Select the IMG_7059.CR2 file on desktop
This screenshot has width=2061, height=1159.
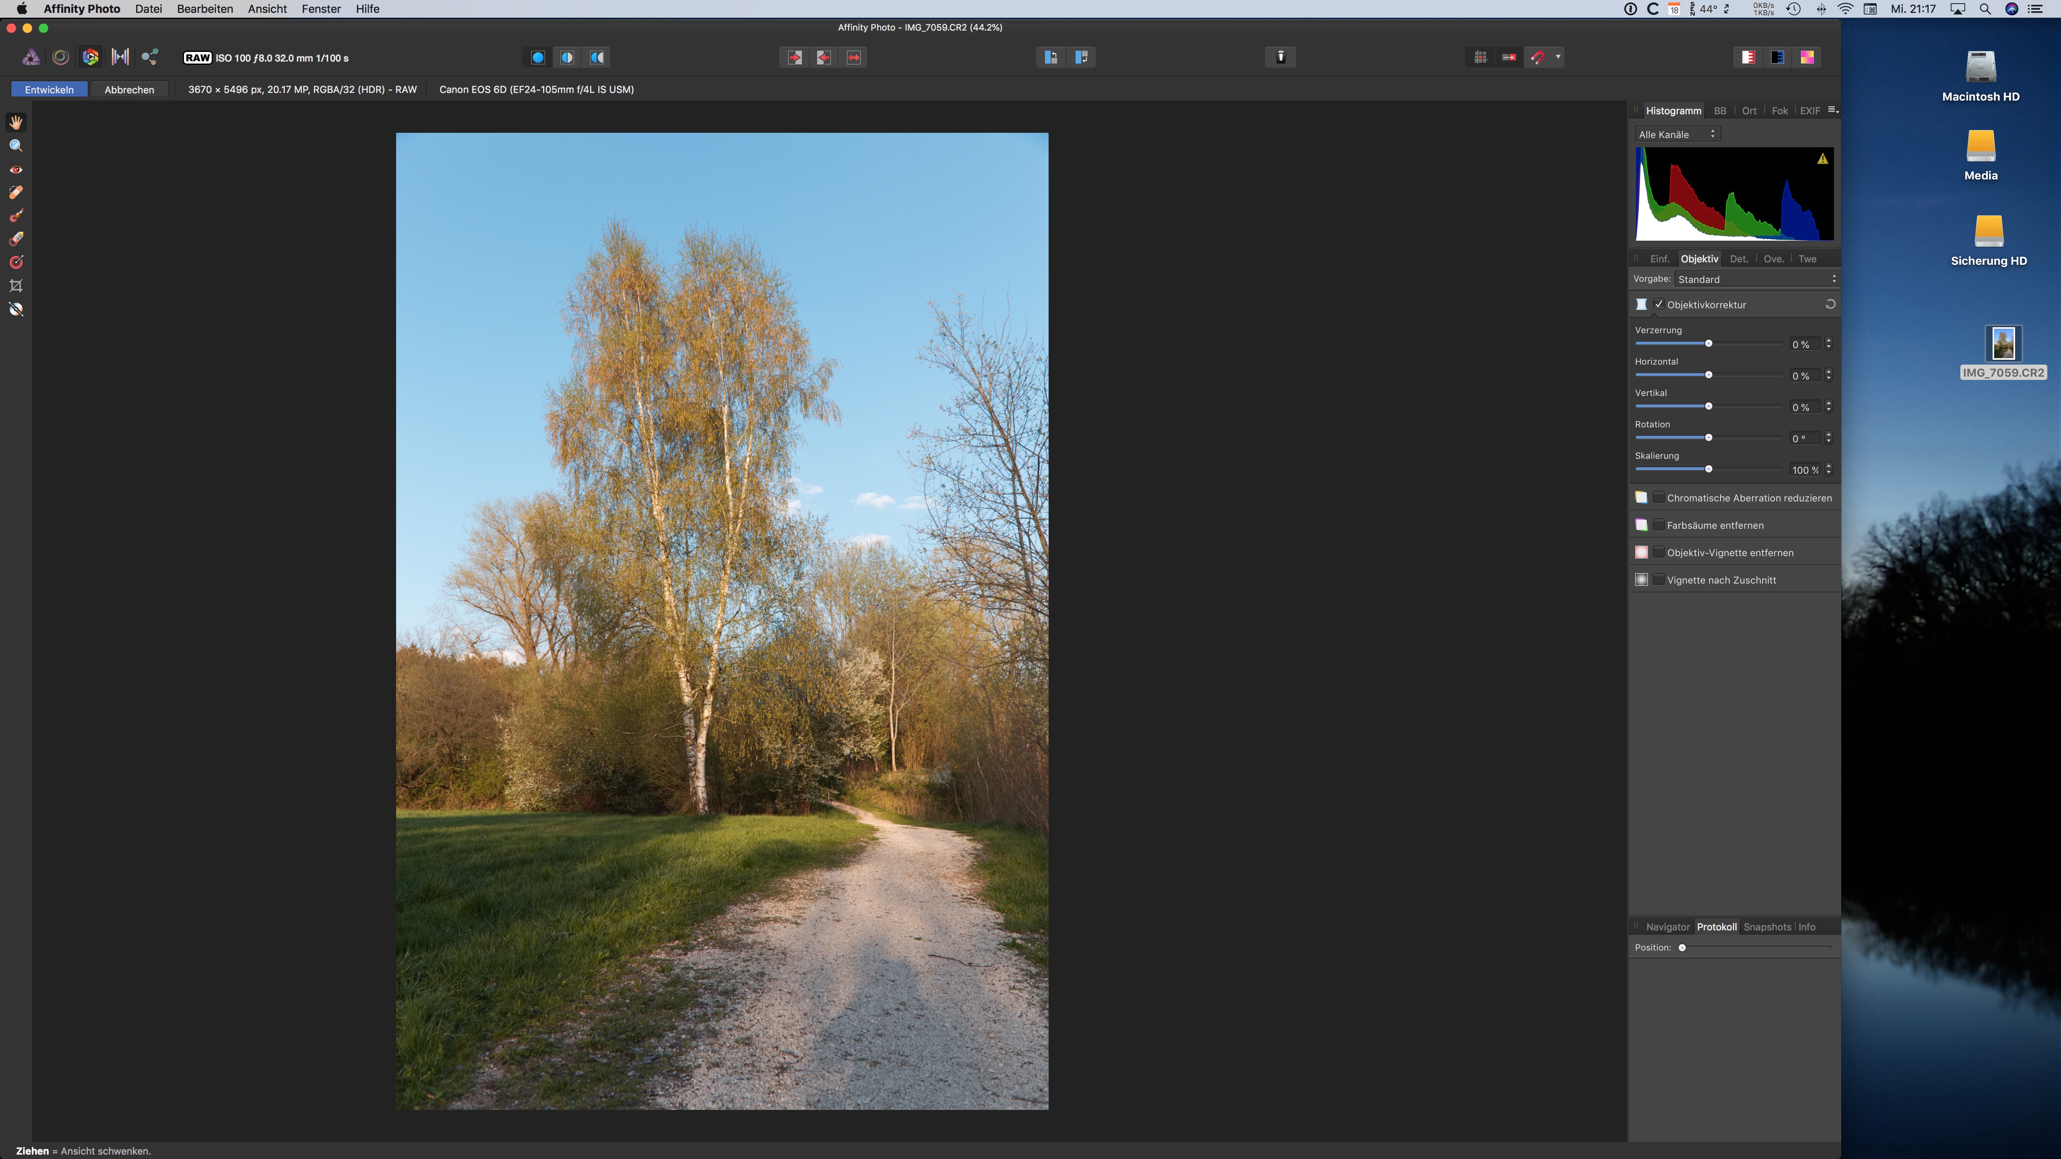tap(2003, 353)
